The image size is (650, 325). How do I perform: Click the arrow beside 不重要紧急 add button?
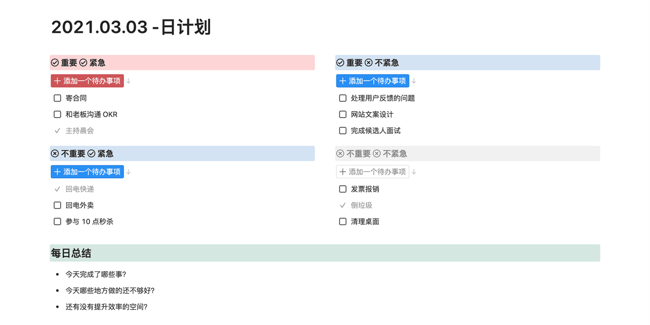coord(129,172)
